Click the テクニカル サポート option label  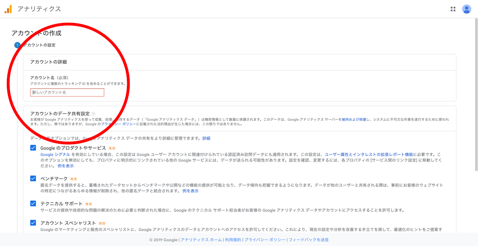pos(61,204)
